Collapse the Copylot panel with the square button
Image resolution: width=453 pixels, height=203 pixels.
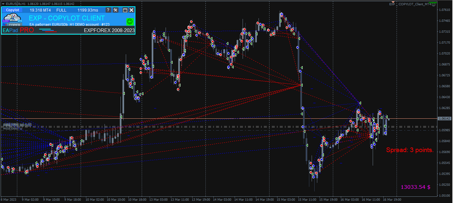[x=125, y=10]
